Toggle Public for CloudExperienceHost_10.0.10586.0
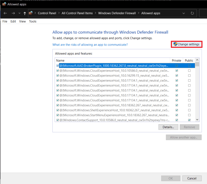 (189, 71)
